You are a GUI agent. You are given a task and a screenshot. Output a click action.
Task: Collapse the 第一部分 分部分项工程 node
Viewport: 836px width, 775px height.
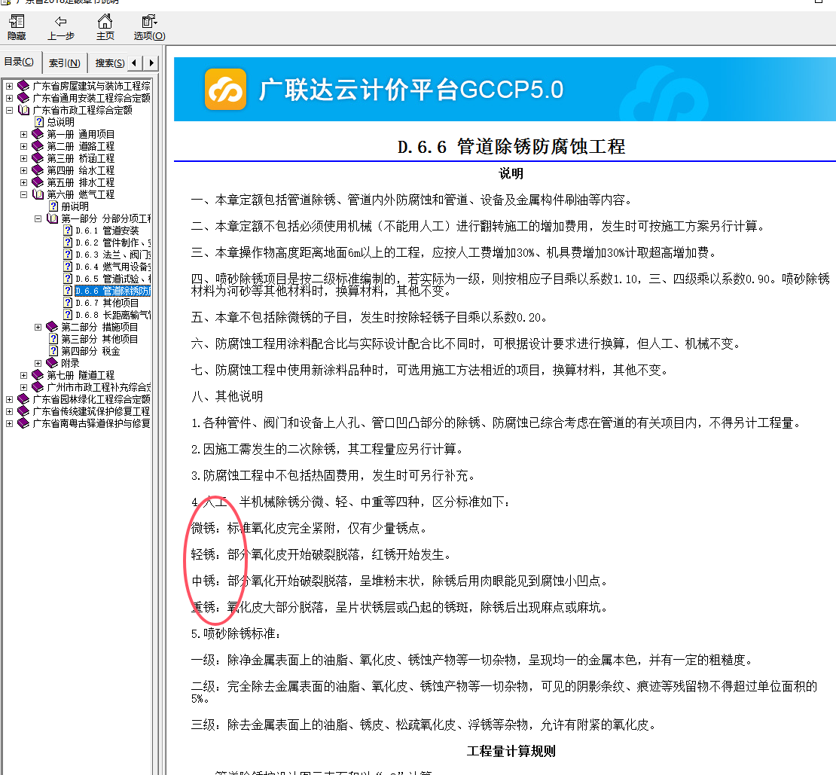pyautogui.click(x=38, y=218)
